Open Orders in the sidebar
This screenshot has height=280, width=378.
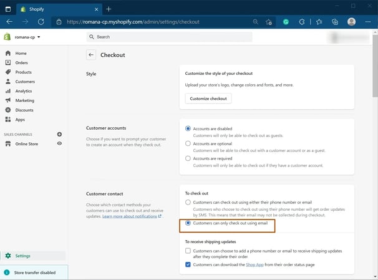point(21,62)
